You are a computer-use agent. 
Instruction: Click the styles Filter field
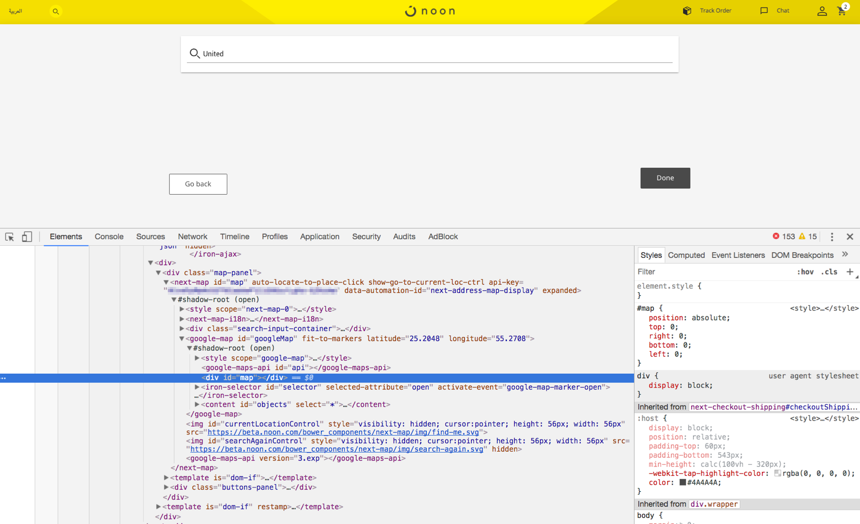click(714, 272)
